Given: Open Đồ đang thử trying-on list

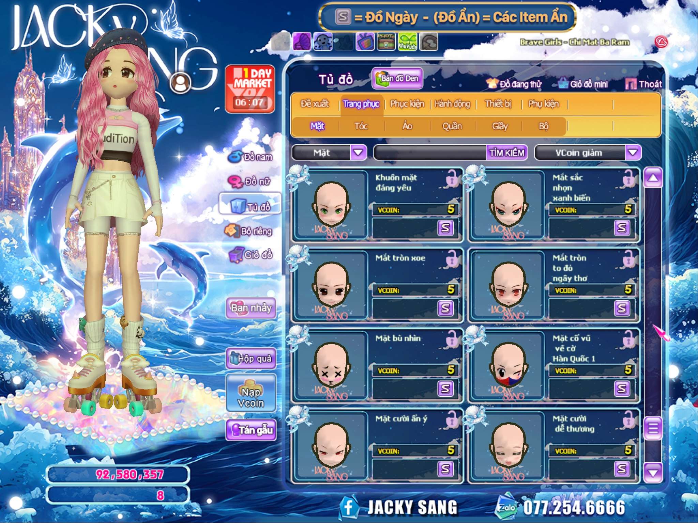Looking at the screenshot, I should (515, 84).
